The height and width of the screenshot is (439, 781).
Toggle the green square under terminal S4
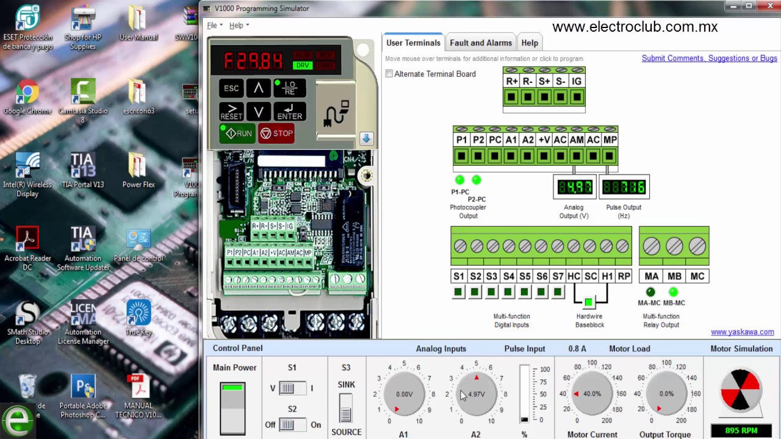(x=508, y=293)
